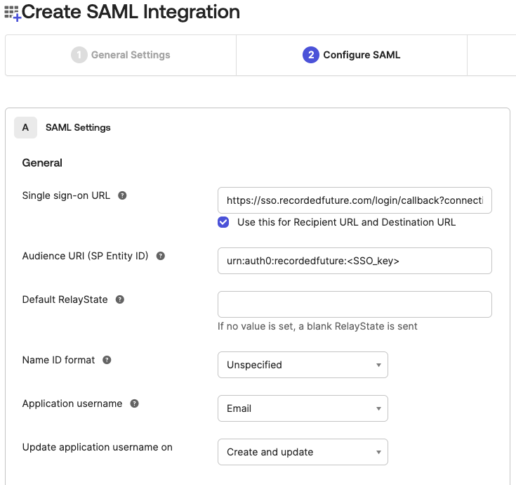Select the Configure SAML step tab

point(351,55)
